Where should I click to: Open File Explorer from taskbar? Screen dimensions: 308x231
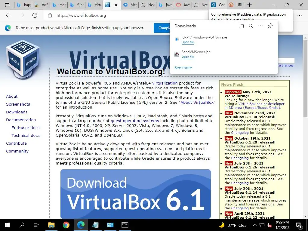pyautogui.click(x=51, y=225)
